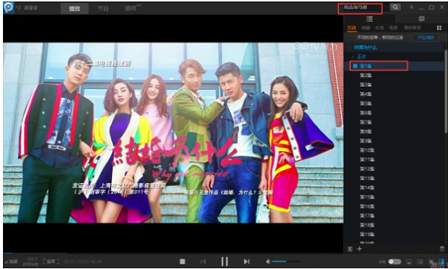Mute the volume speaker icon

(x=268, y=262)
